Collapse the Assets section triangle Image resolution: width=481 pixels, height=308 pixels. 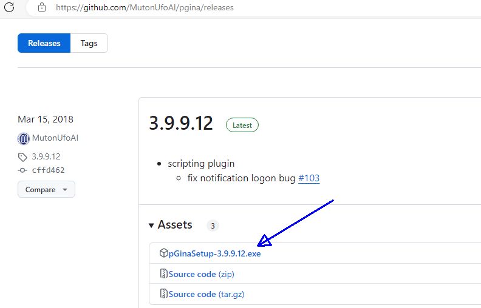pos(151,226)
